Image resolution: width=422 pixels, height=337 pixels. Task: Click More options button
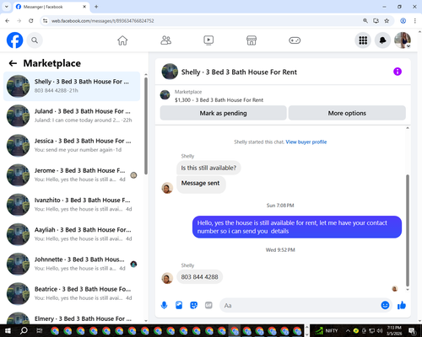tap(347, 113)
